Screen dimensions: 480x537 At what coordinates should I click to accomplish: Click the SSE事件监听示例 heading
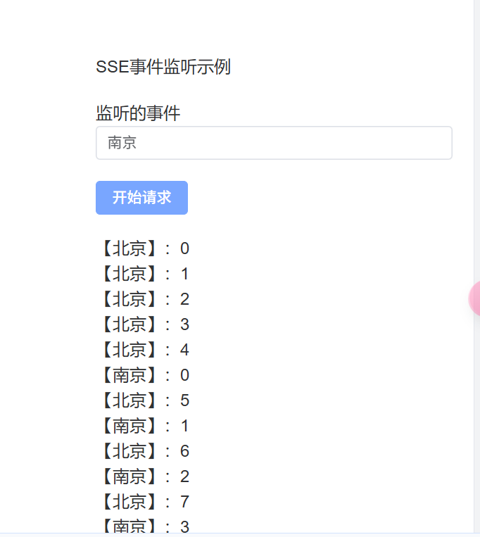pos(163,67)
